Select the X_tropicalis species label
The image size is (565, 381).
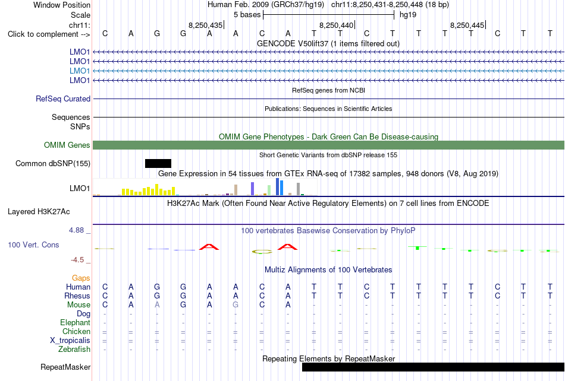(70, 341)
